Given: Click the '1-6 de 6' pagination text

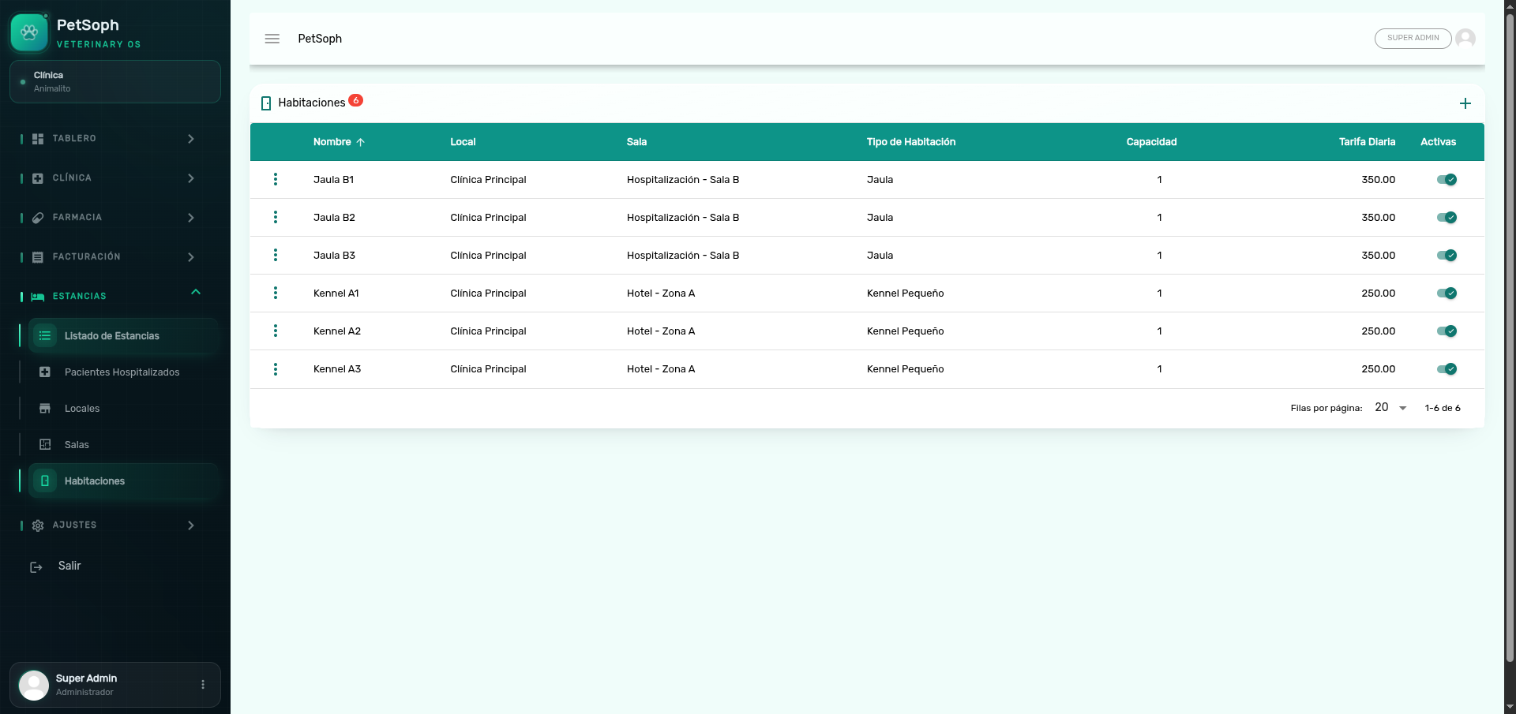Looking at the screenshot, I should pyautogui.click(x=1443, y=409).
